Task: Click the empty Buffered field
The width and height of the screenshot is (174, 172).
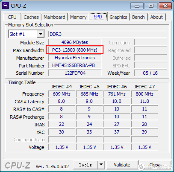Action: pyautogui.click(x=150, y=58)
